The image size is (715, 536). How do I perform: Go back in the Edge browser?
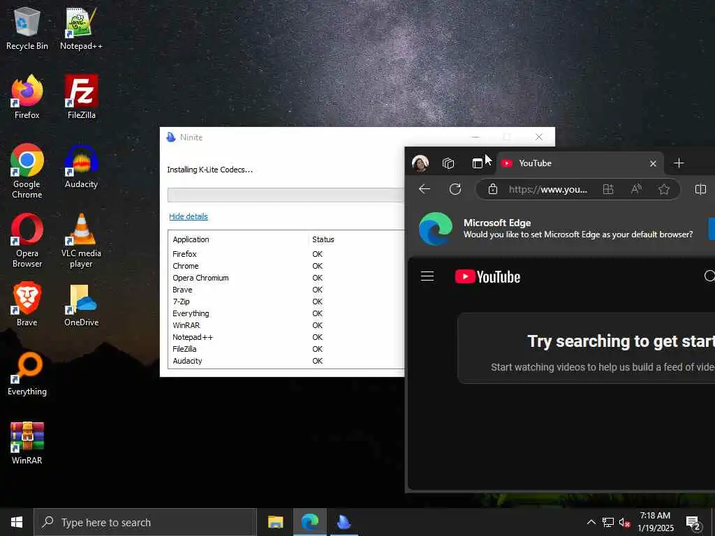coord(425,189)
